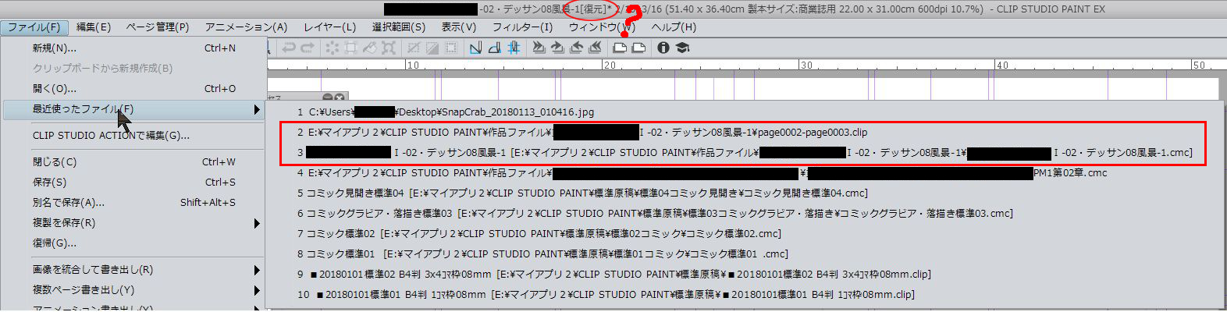Image resolution: width=1227 pixels, height=312 pixels.
Task: Toggle Snap to Ruler icon
Action: tap(475, 48)
